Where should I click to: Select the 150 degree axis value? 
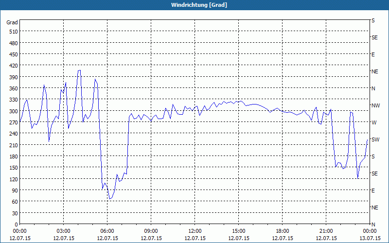14,168
